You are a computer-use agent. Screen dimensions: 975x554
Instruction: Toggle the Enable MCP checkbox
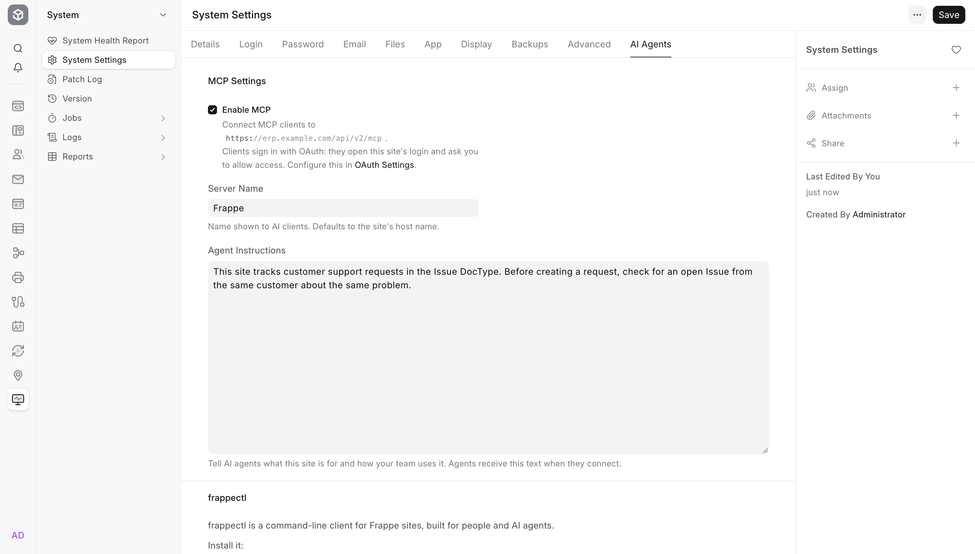point(212,110)
